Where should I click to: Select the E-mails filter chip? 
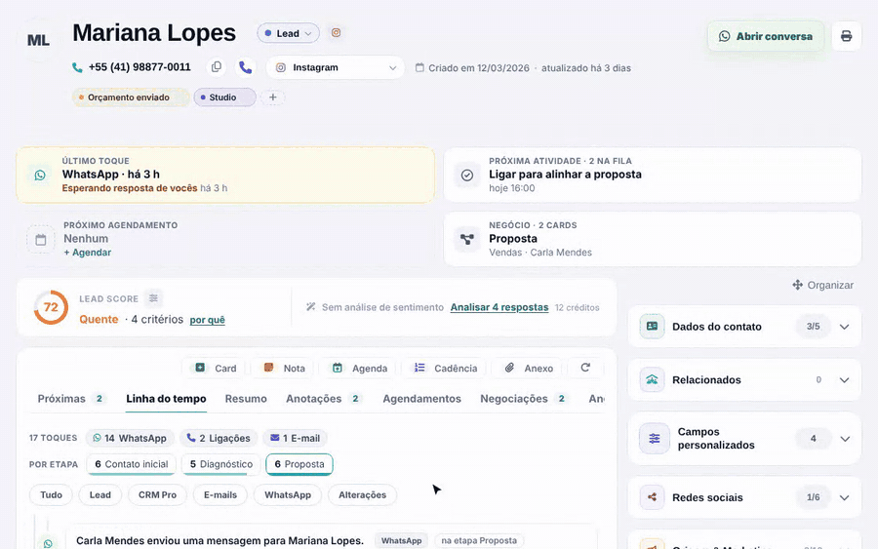(220, 494)
